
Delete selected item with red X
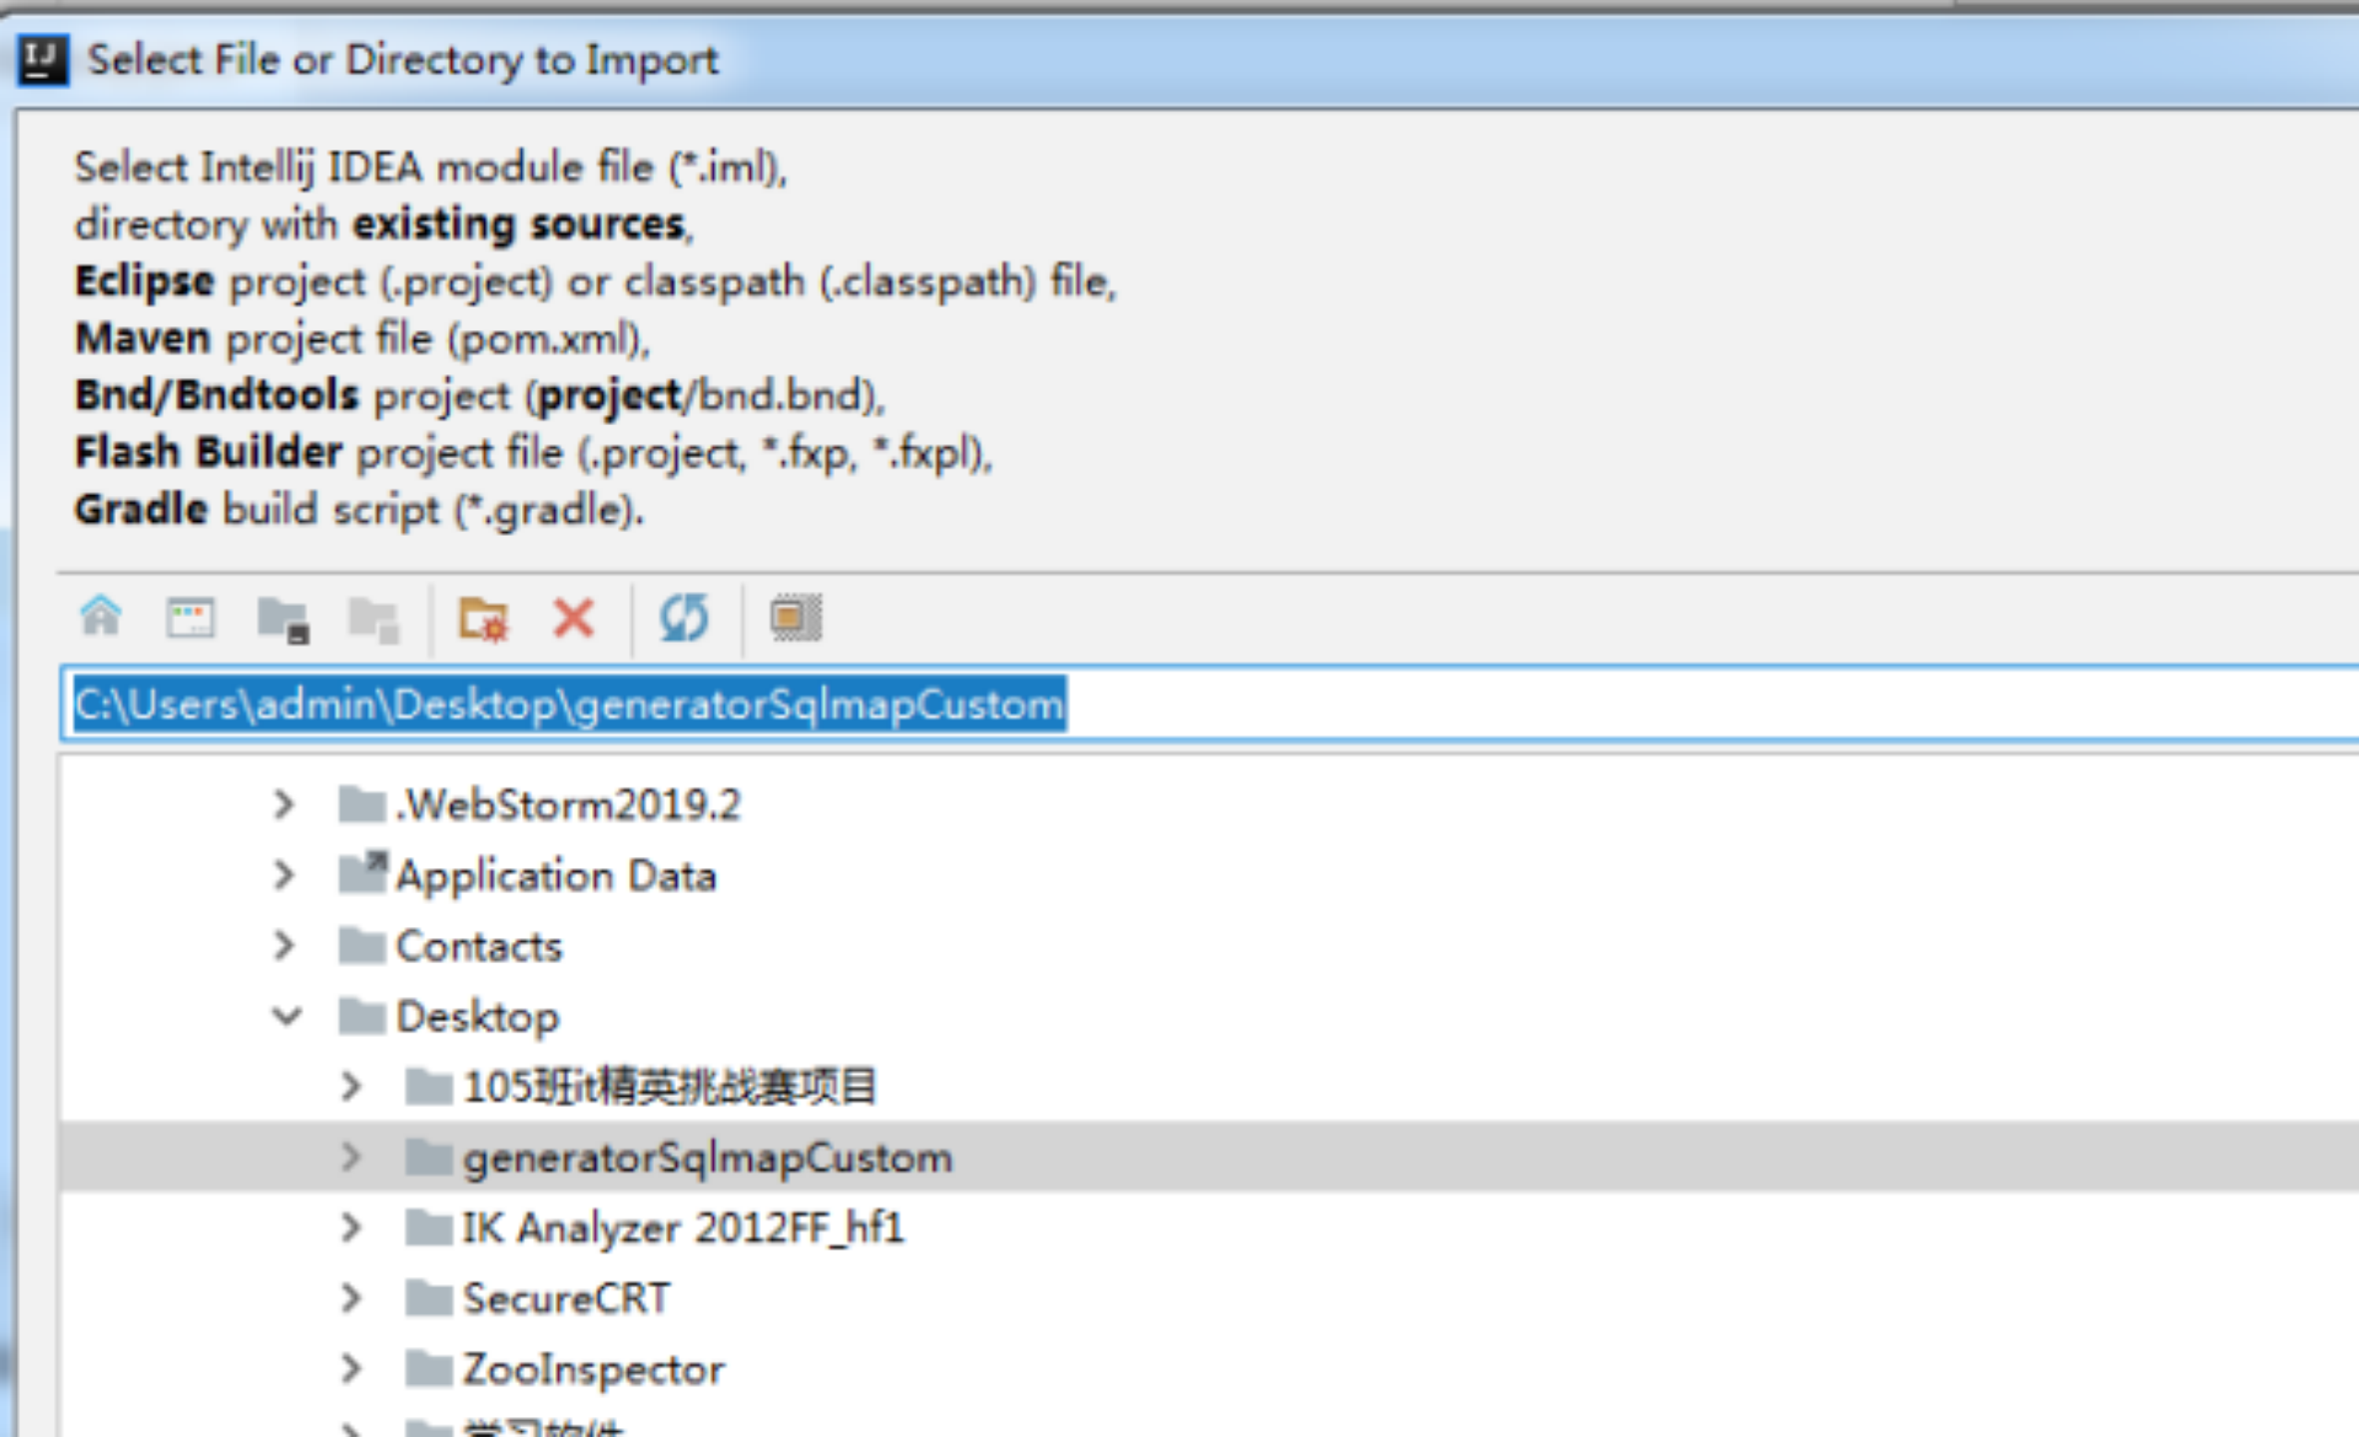click(x=574, y=618)
